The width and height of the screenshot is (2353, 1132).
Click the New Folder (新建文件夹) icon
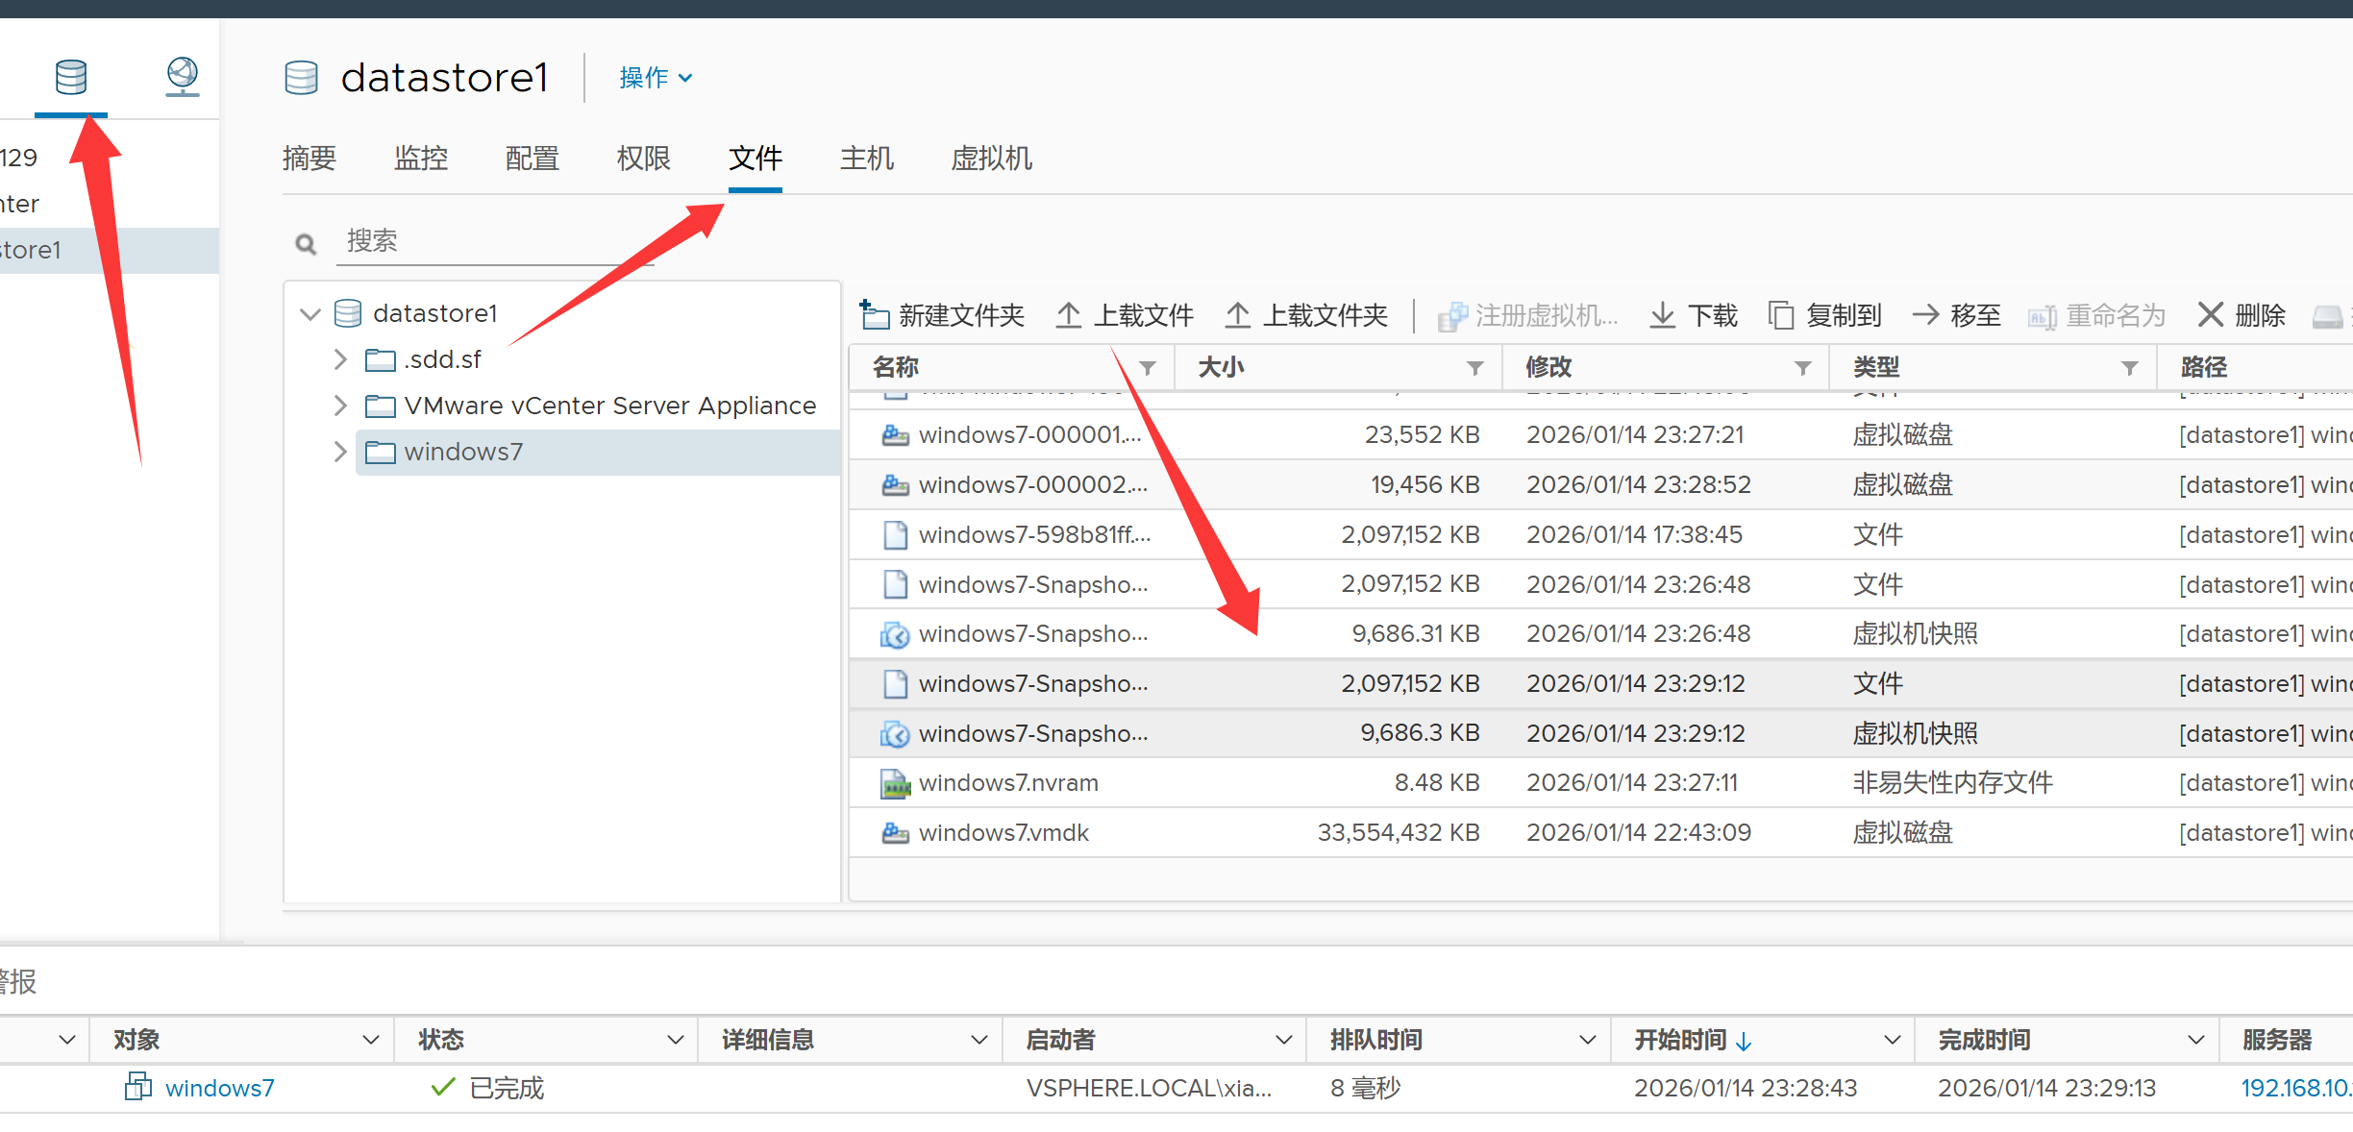click(x=874, y=314)
